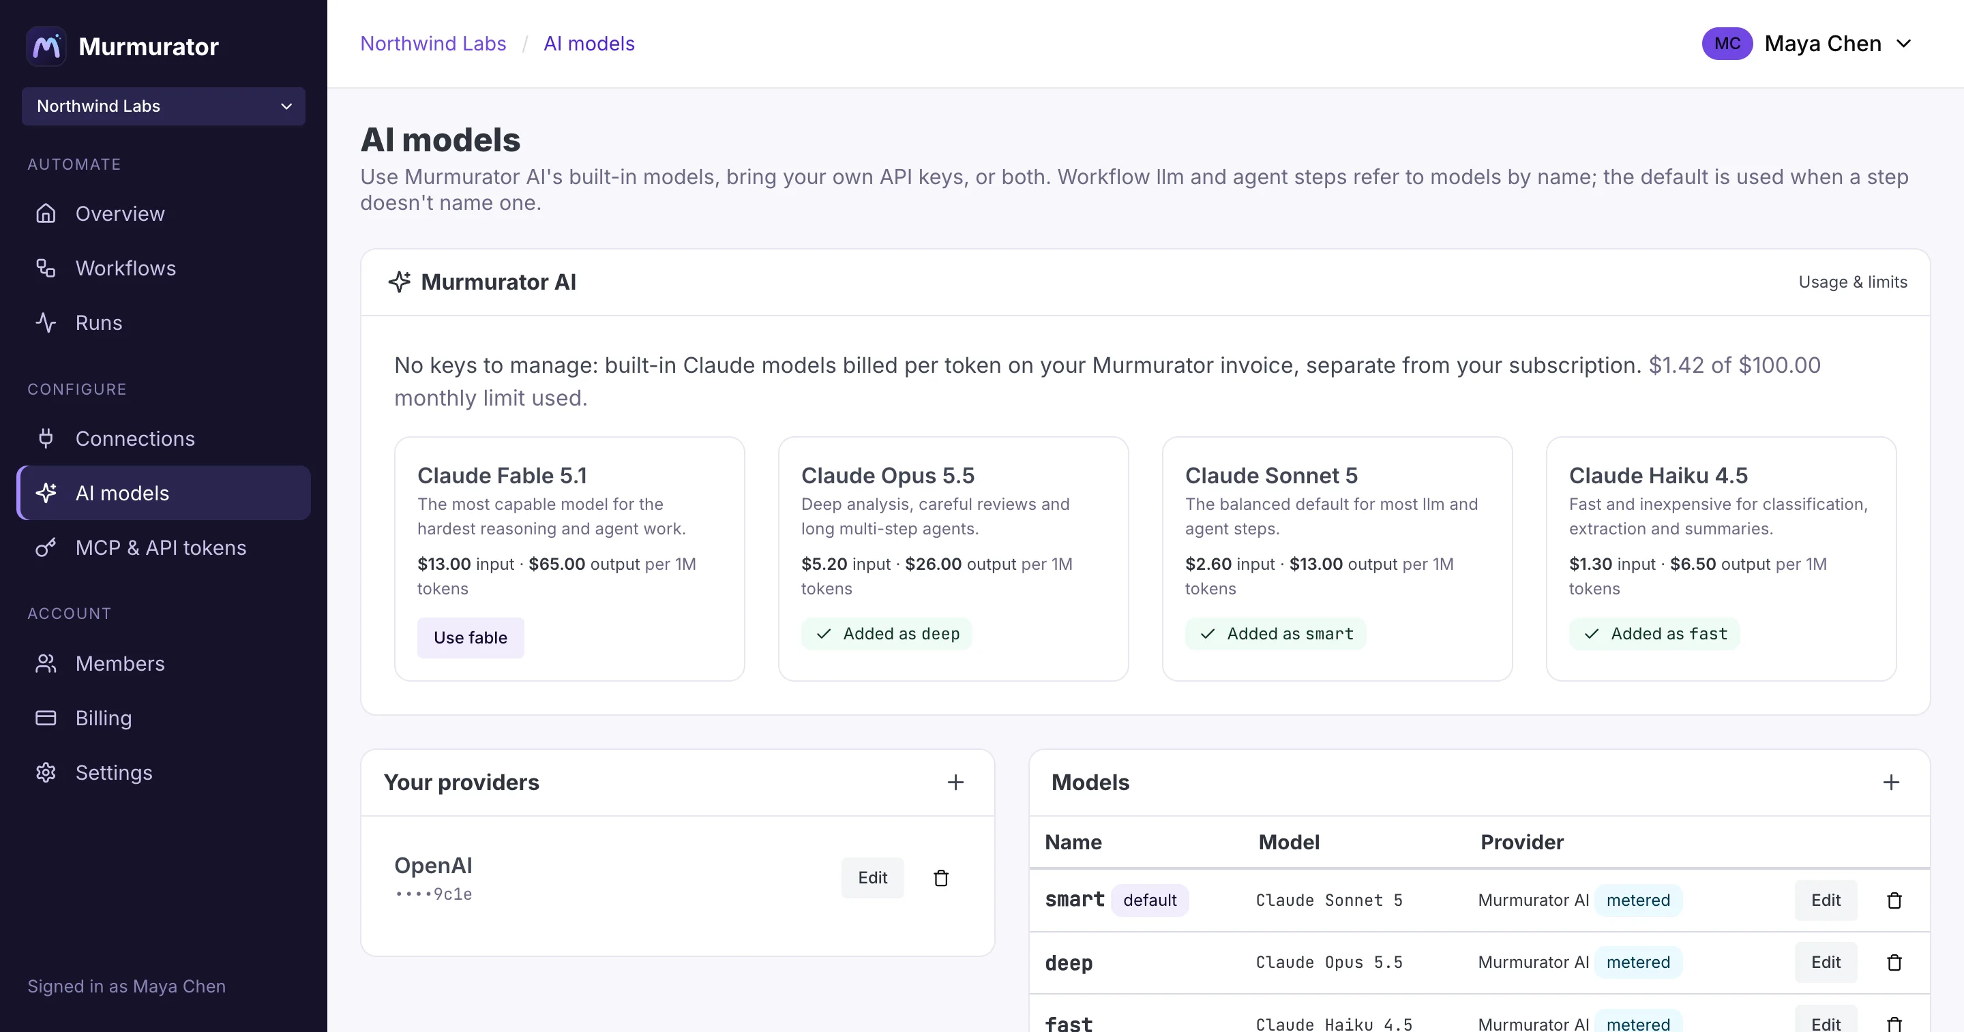
Task: Go to Overview in sidebar
Action: coord(163,213)
